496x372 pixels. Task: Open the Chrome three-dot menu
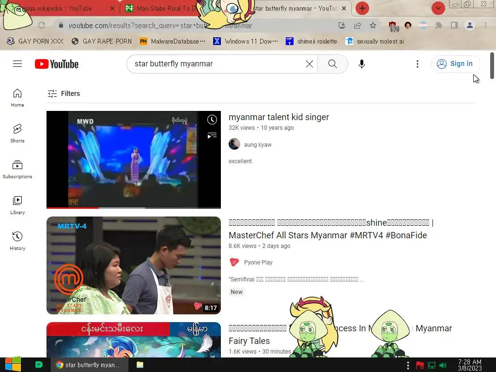pyautogui.click(x=485, y=25)
